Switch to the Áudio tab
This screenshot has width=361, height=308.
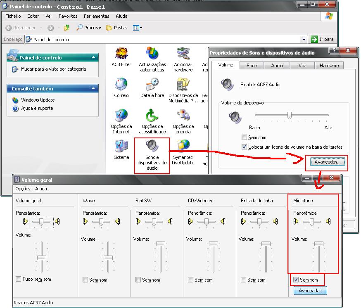(277, 66)
